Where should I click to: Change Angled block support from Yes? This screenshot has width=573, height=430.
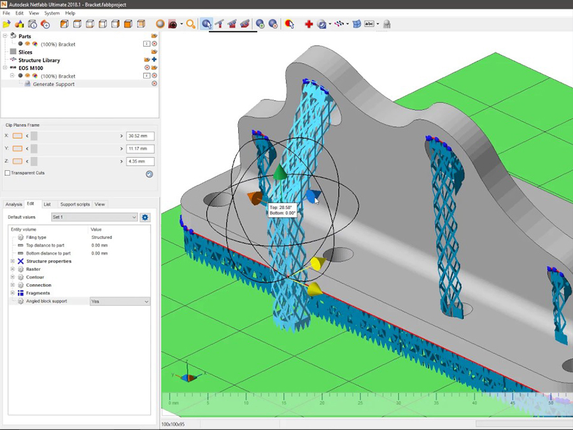click(120, 301)
